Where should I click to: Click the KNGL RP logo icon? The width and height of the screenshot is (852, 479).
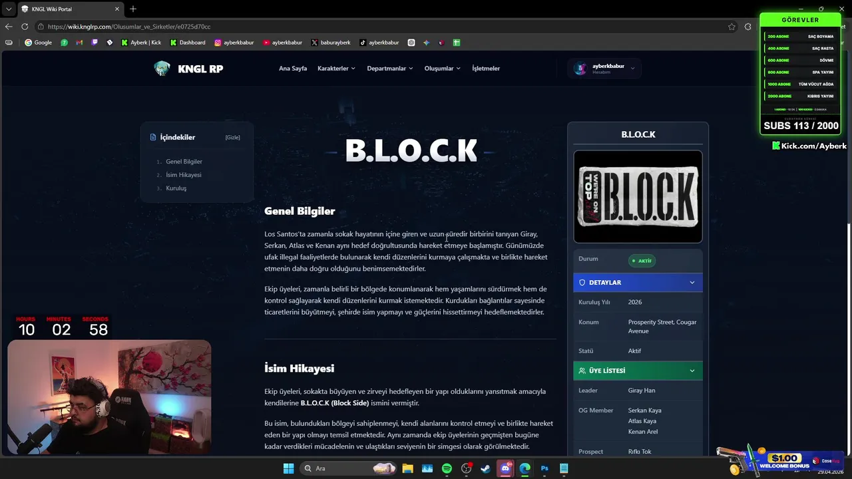pyautogui.click(x=162, y=69)
